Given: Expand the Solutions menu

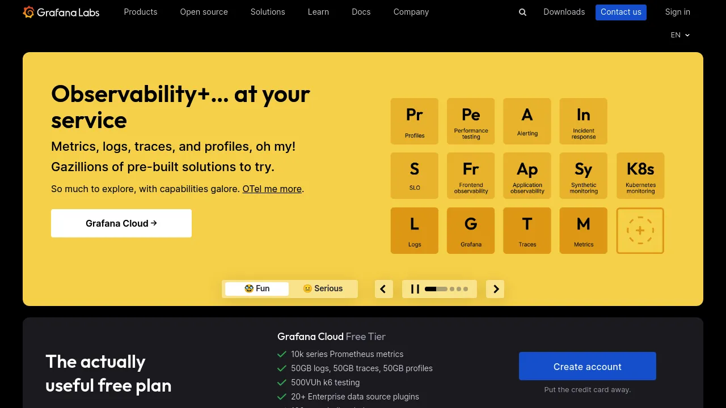Looking at the screenshot, I should coord(268,12).
